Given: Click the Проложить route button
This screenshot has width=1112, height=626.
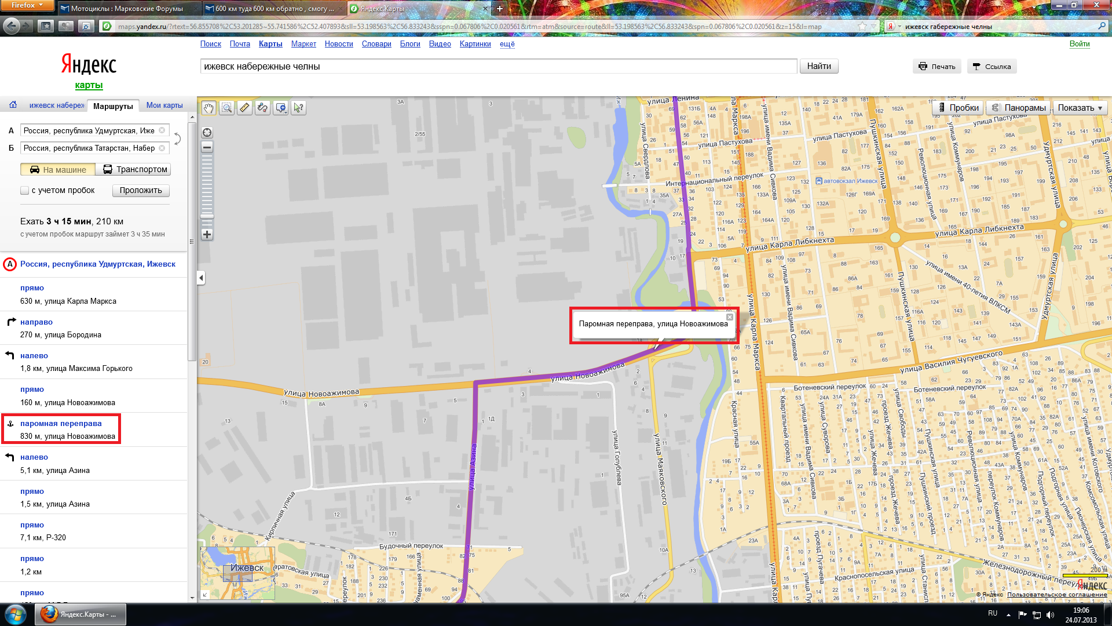Looking at the screenshot, I should [x=141, y=191].
